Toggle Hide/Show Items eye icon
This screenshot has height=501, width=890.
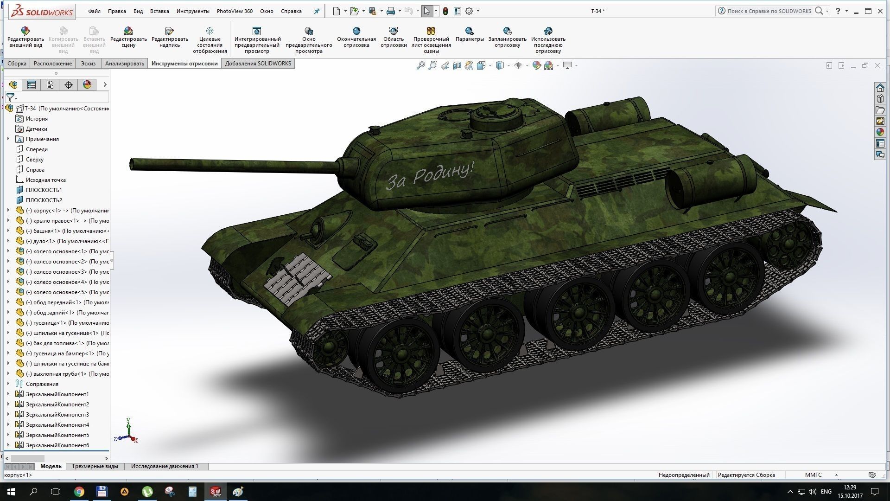(x=518, y=65)
